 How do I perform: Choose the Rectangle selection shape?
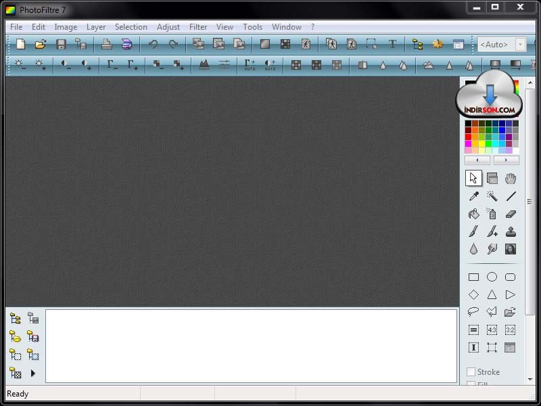coord(474,277)
